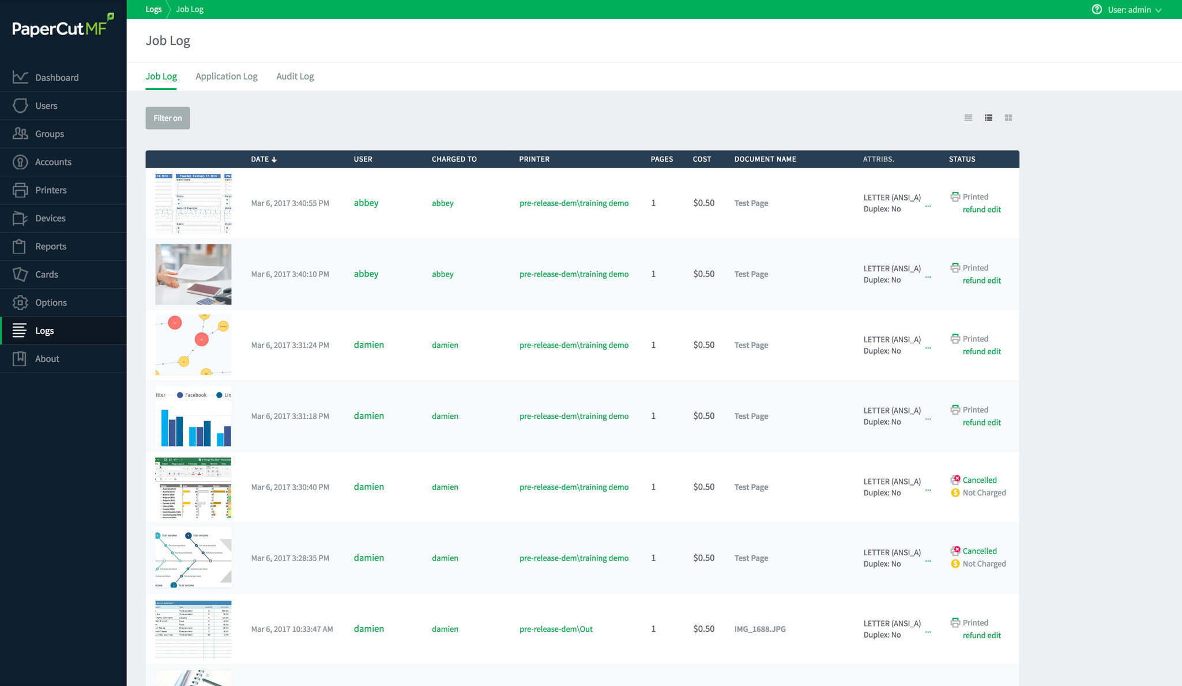Click the help question mark icon
The image size is (1182, 686).
[1097, 9]
